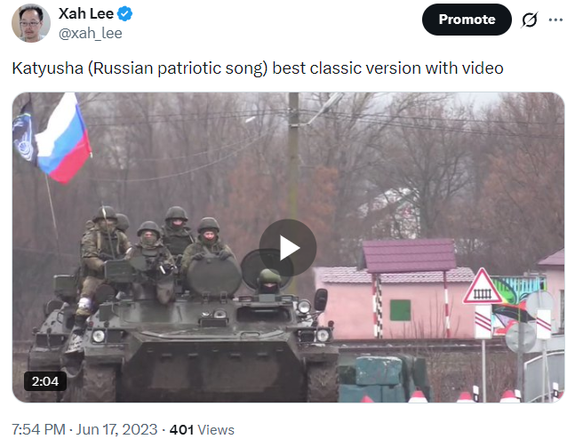Click the purple roof in the video
575x447 pixels.
tap(409, 256)
